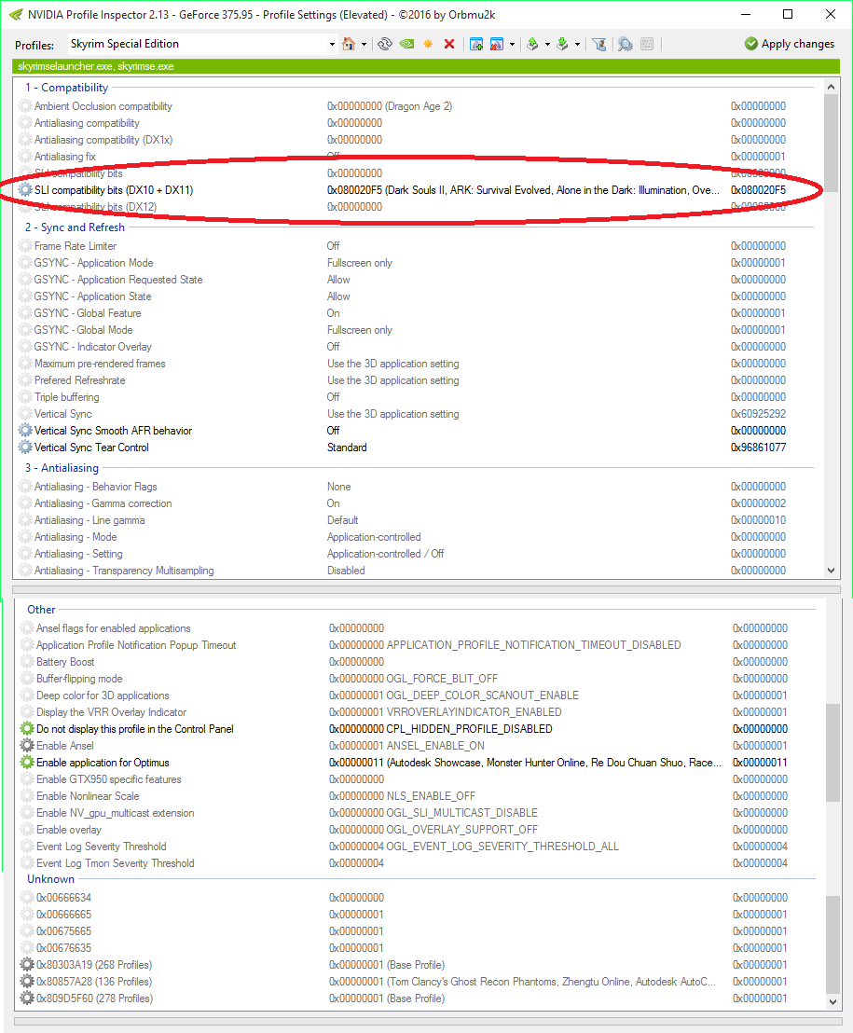This screenshot has height=1033, width=853.
Task: Open the Profiles combo box showing Skyrim Special Edition
Action: point(203,44)
